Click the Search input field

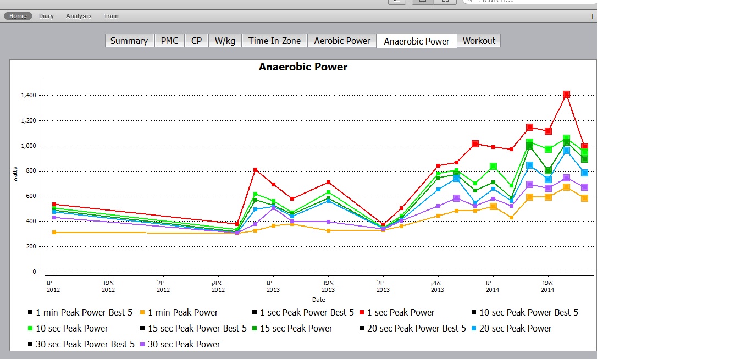point(528,2)
